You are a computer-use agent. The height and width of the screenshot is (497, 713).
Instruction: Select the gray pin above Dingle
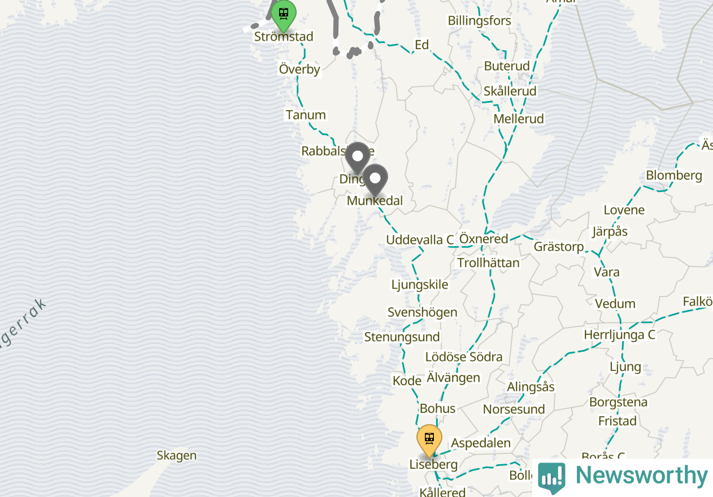358,158
